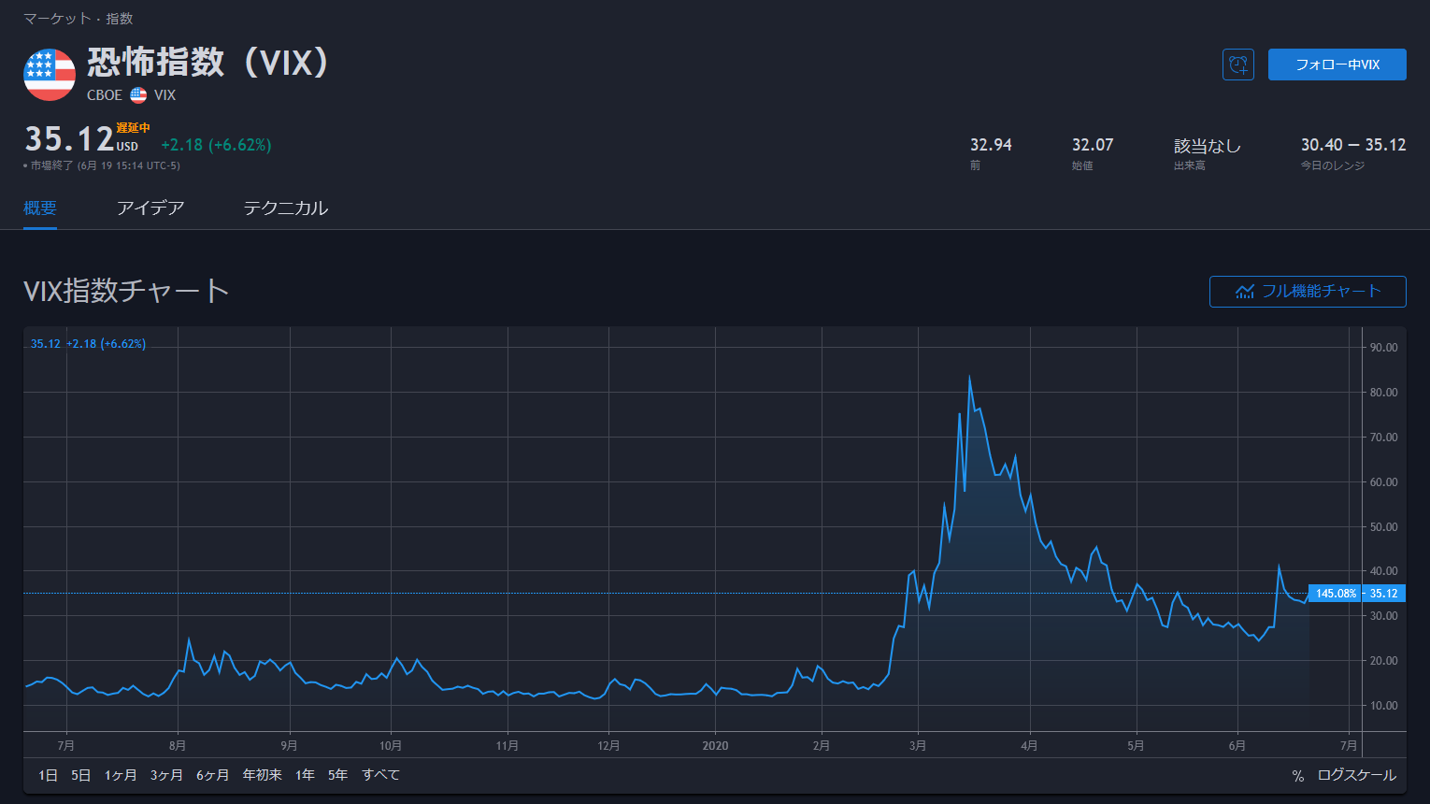Select the 概要 overview tab

(x=40, y=208)
